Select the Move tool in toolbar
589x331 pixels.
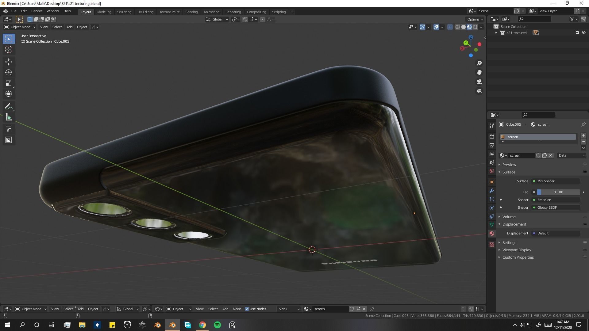tap(9, 62)
